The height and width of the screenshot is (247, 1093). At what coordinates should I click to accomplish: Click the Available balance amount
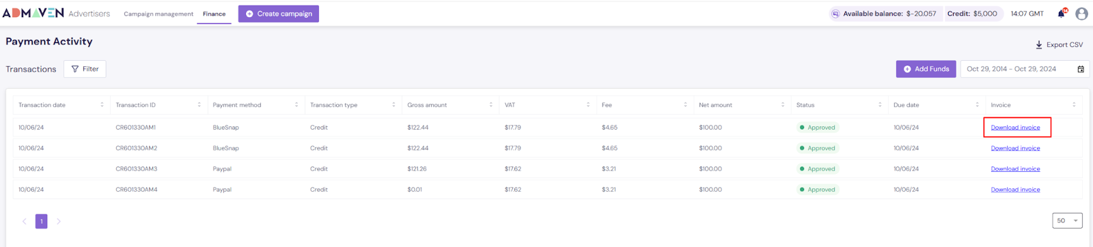pyautogui.click(x=922, y=14)
